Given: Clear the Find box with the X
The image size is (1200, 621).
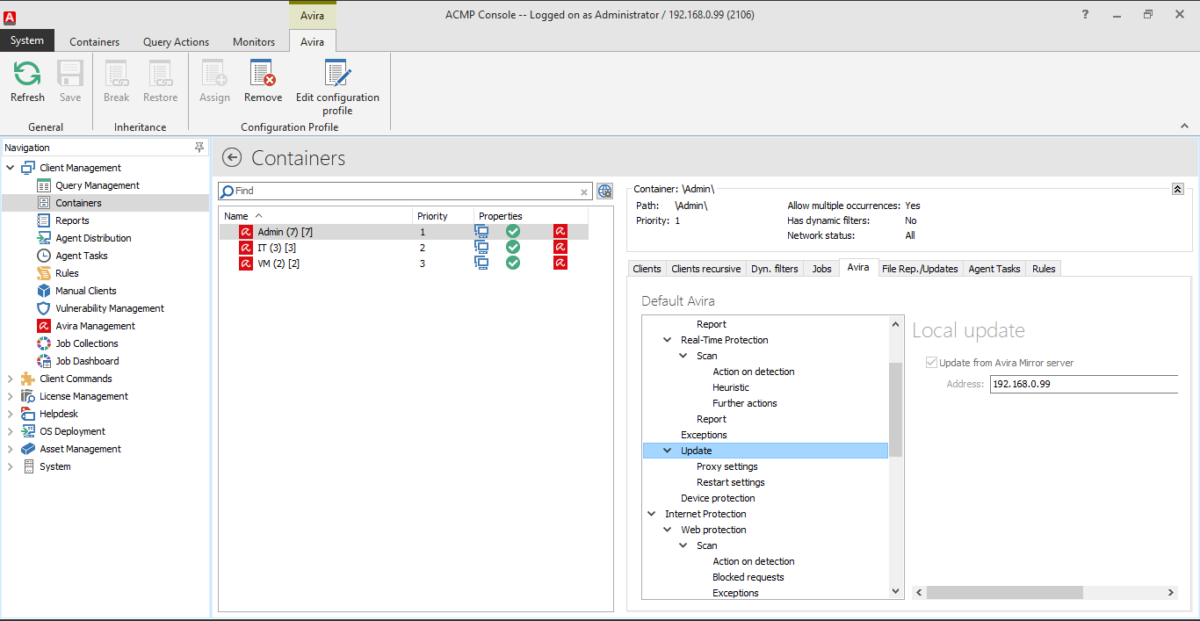Looking at the screenshot, I should 584,191.
